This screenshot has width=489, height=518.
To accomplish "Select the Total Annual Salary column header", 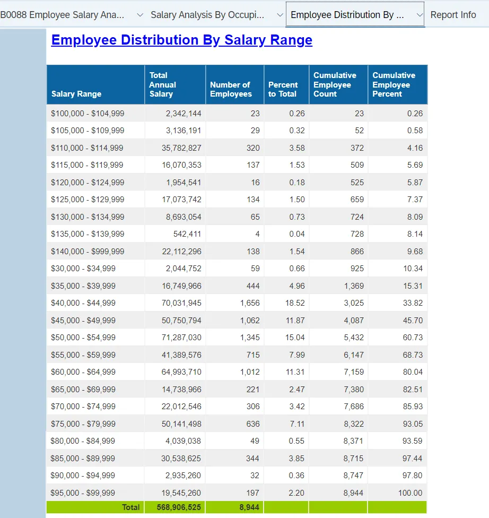I will 162,85.
